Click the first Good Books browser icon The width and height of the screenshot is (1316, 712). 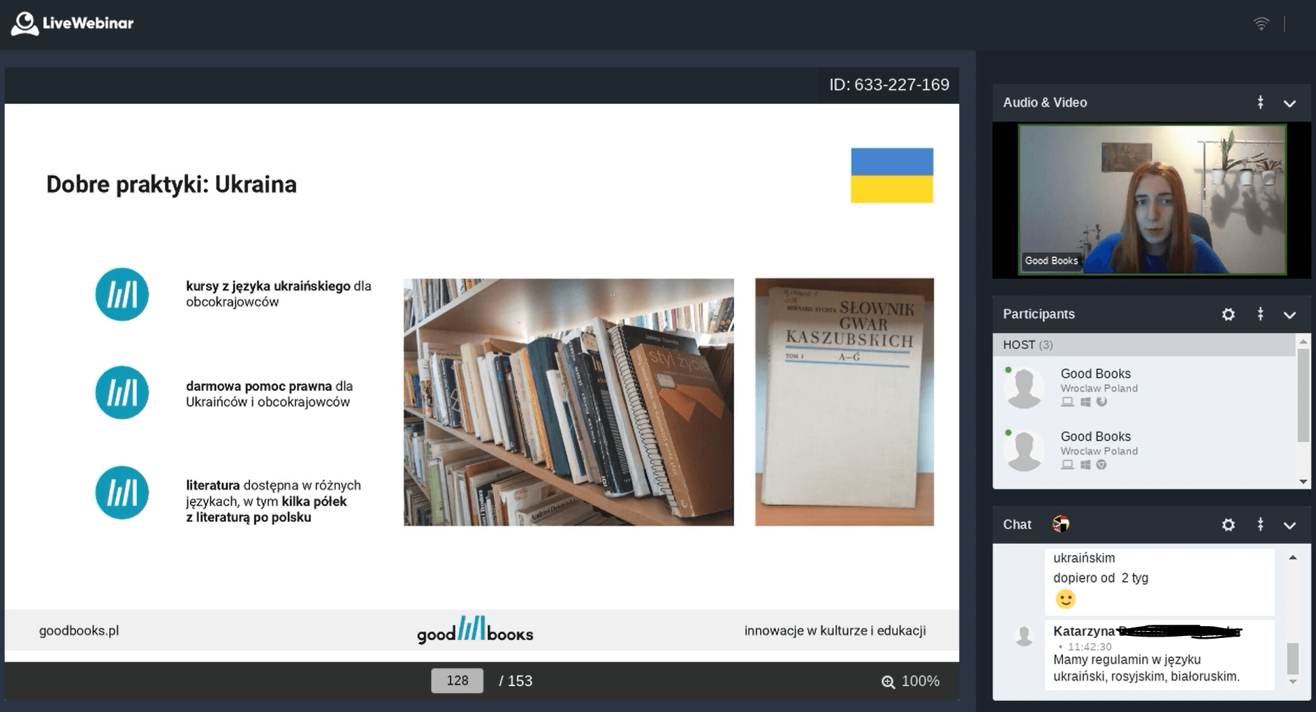pyautogui.click(x=1102, y=401)
